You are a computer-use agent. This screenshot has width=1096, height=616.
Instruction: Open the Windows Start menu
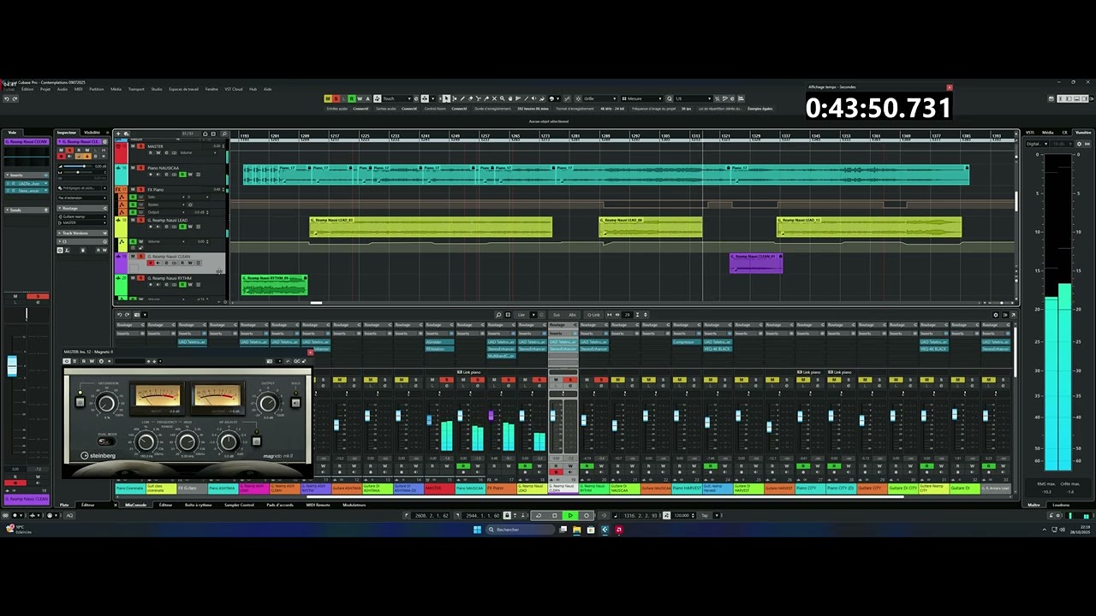(x=478, y=530)
